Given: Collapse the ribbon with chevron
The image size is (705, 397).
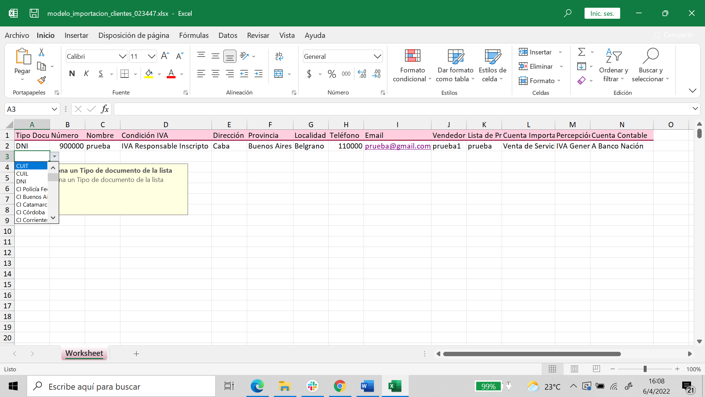Looking at the screenshot, I should (693, 90).
